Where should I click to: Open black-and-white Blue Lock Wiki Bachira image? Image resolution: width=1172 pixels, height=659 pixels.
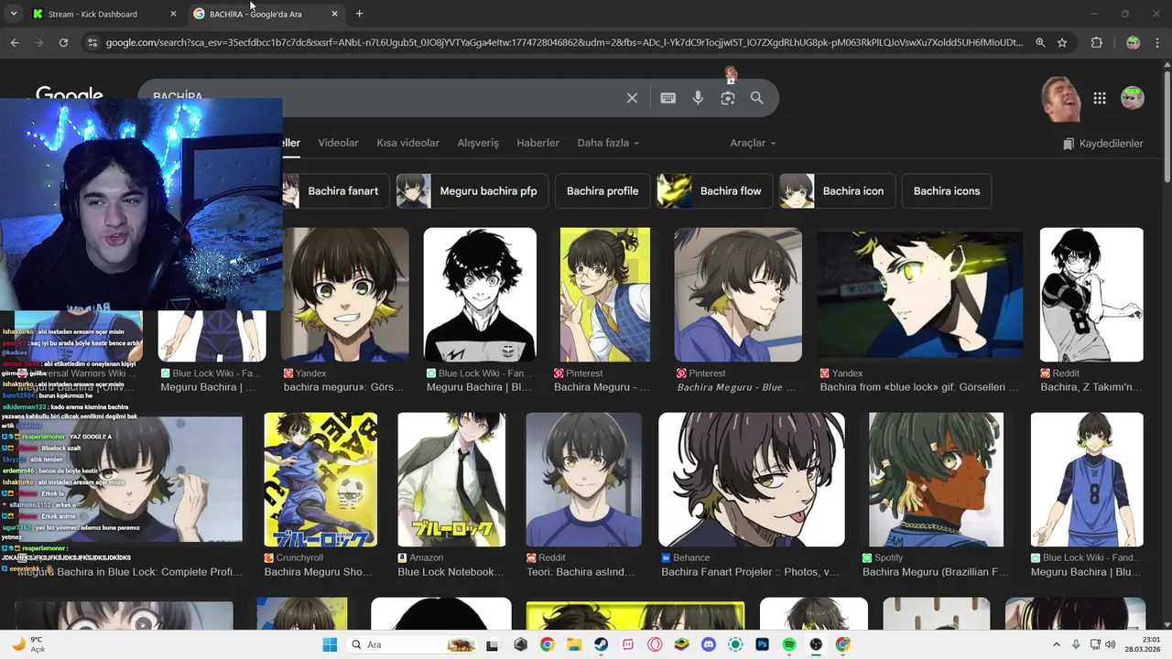(480, 294)
